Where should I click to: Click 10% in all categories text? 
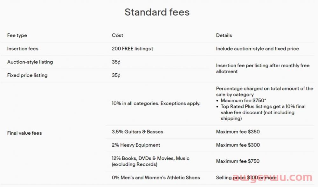(156, 104)
